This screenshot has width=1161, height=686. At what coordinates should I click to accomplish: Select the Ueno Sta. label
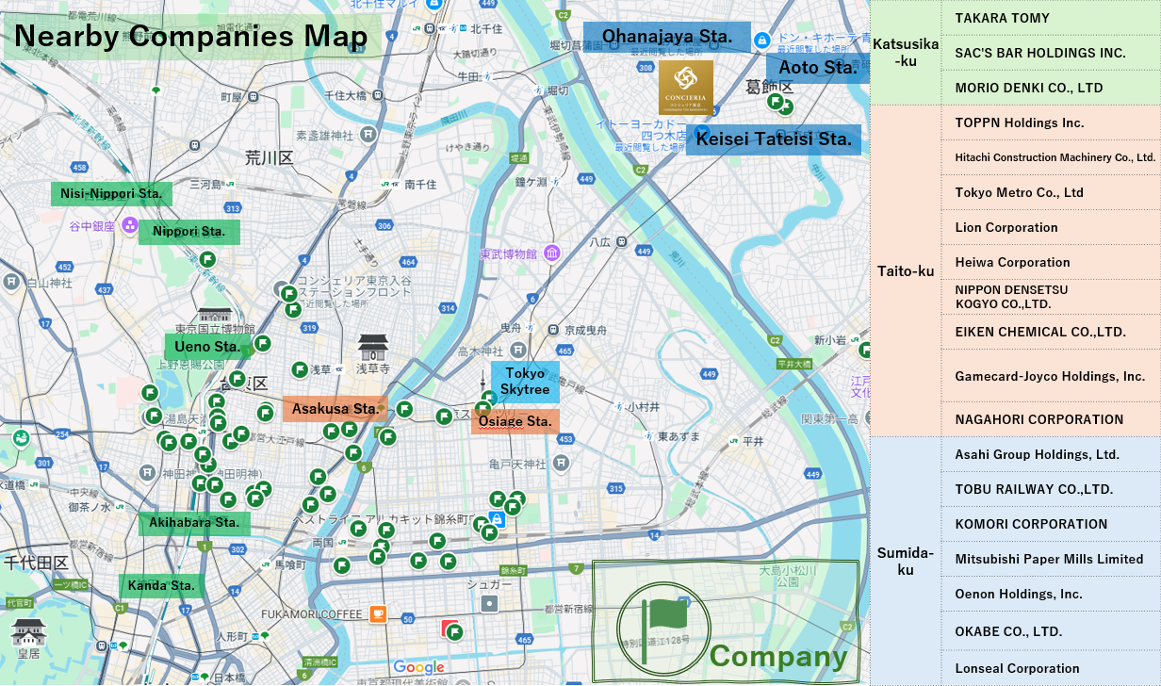[x=208, y=347]
